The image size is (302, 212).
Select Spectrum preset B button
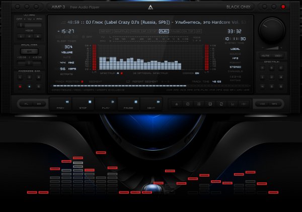coord(272,68)
